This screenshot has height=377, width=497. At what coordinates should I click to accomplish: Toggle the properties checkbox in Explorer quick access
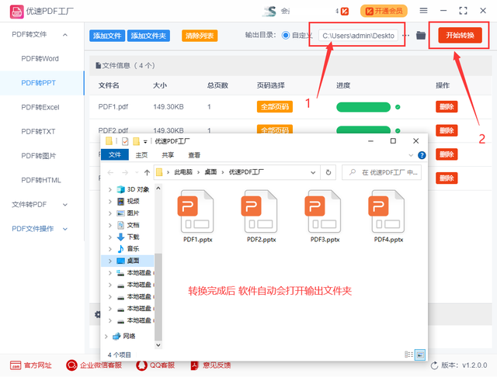pos(124,142)
